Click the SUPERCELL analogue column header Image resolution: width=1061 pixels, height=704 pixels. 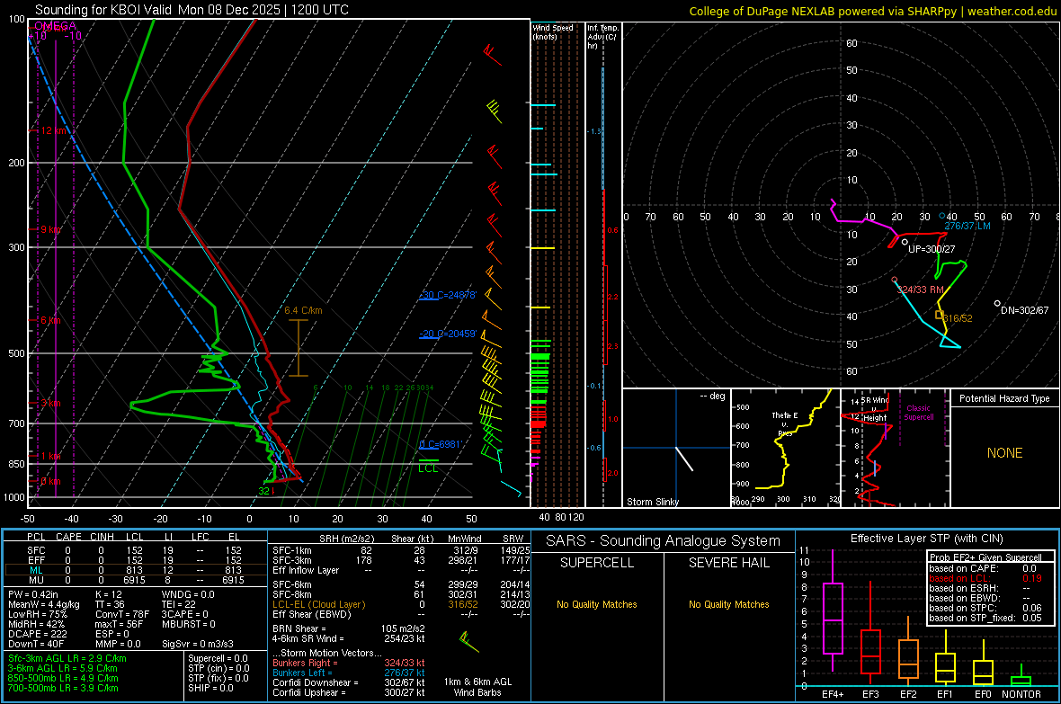pos(597,563)
